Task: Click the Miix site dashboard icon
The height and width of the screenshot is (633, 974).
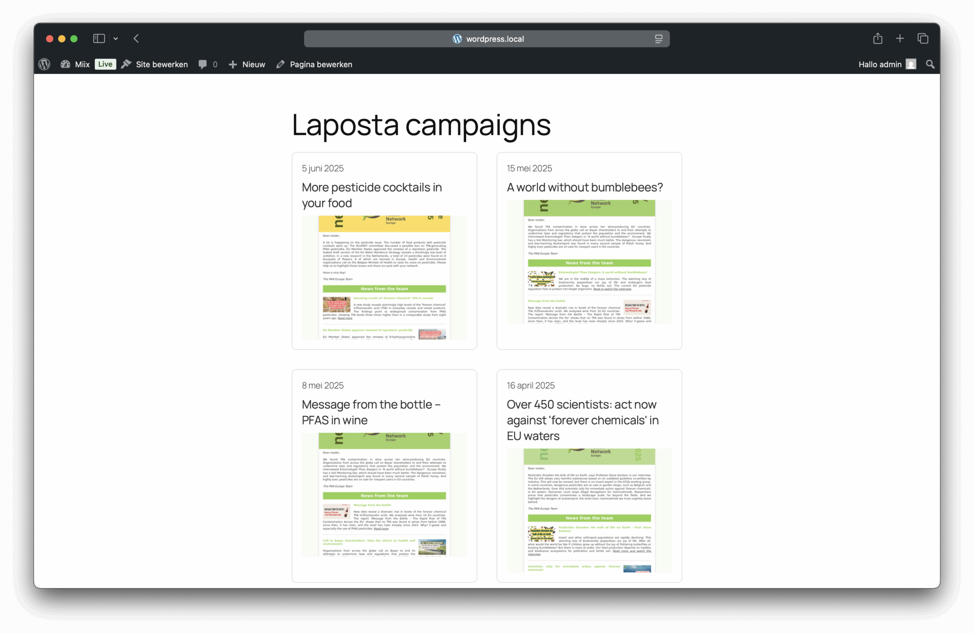Action: point(65,64)
